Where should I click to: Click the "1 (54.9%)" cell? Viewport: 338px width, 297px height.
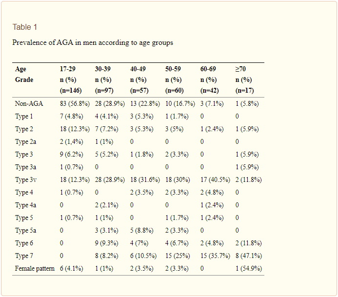click(249, 268)
